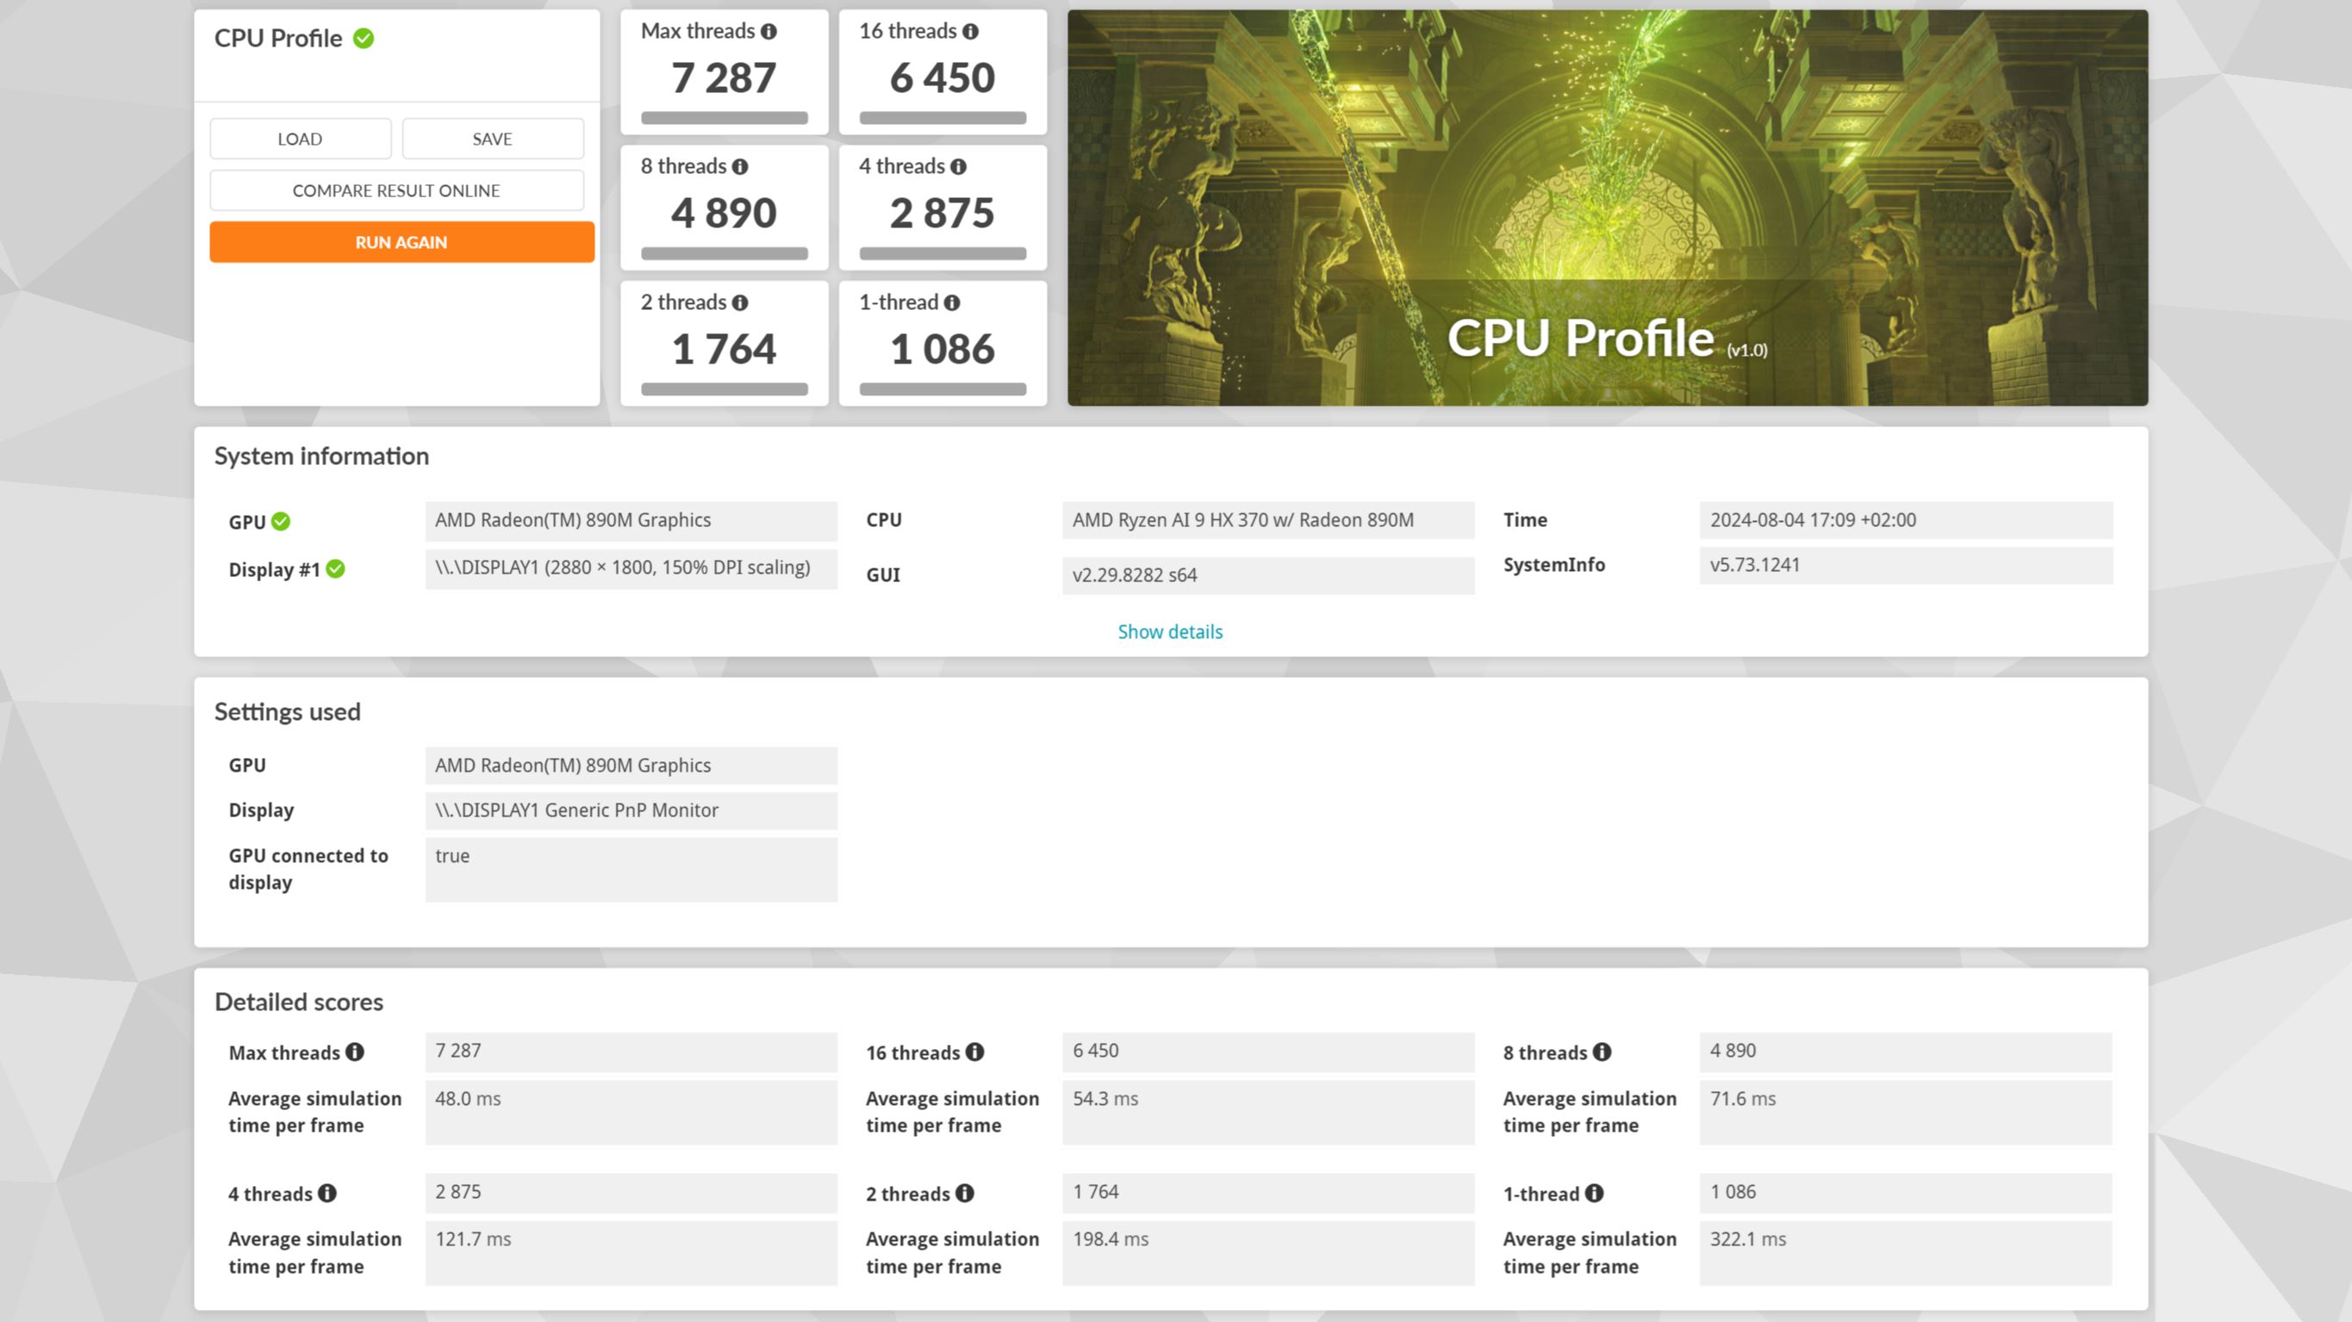This screenshot has height=1322, width=2352.
Task: Click green check icon beside Display #1
Action: (336, 568)
